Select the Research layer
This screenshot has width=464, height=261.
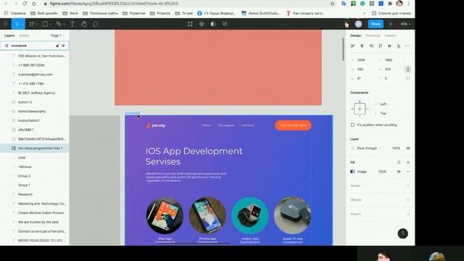tap(34, 194)
